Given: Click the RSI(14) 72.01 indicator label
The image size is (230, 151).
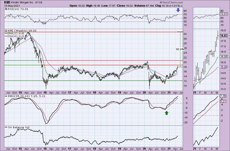Looking at the screenshot, I should [x=18, y=9].
